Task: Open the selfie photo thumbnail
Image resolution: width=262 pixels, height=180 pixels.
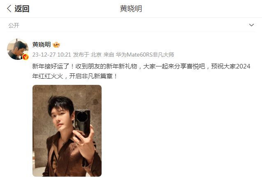Action: tap(67, 131)
